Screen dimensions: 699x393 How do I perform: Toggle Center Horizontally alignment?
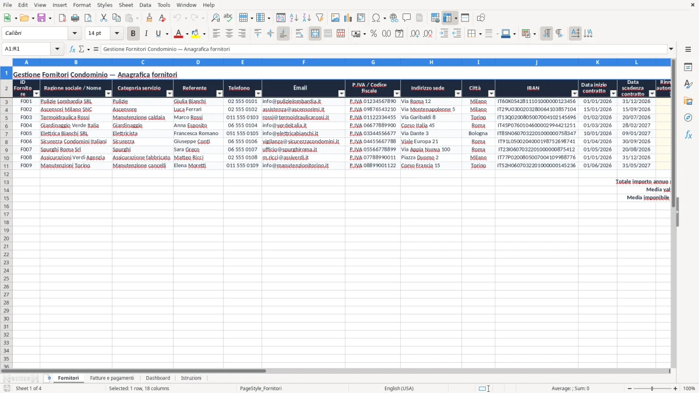pyautogui.click(x=229, y=34)
